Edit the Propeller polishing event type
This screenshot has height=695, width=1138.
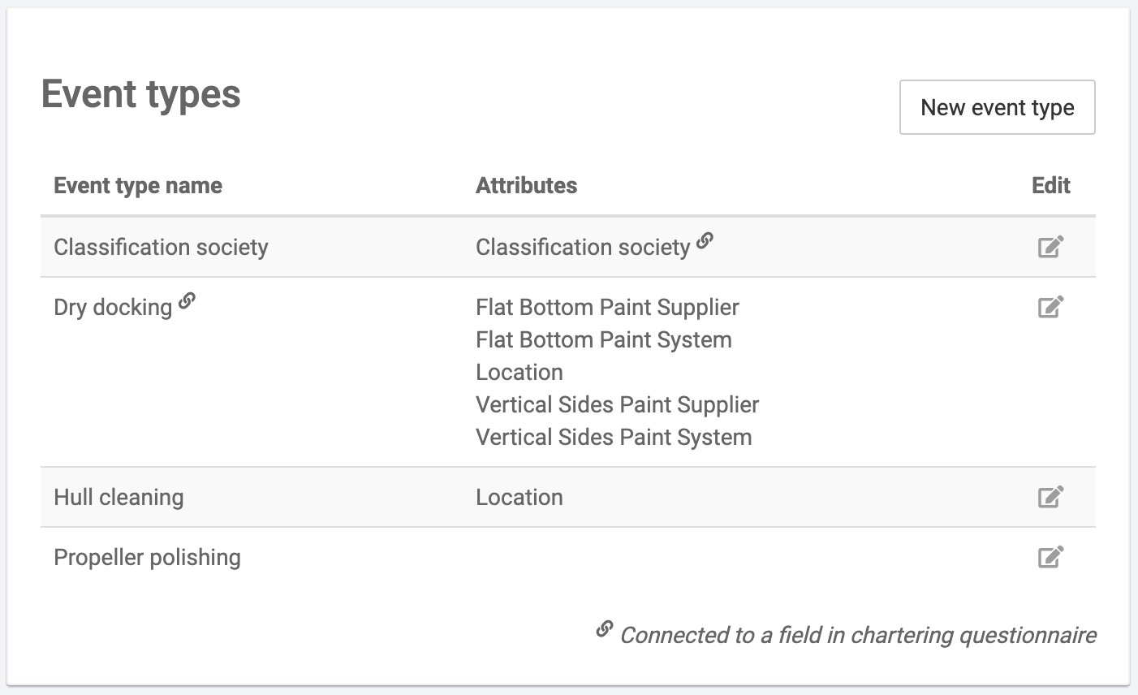(x=1050, y=557)
